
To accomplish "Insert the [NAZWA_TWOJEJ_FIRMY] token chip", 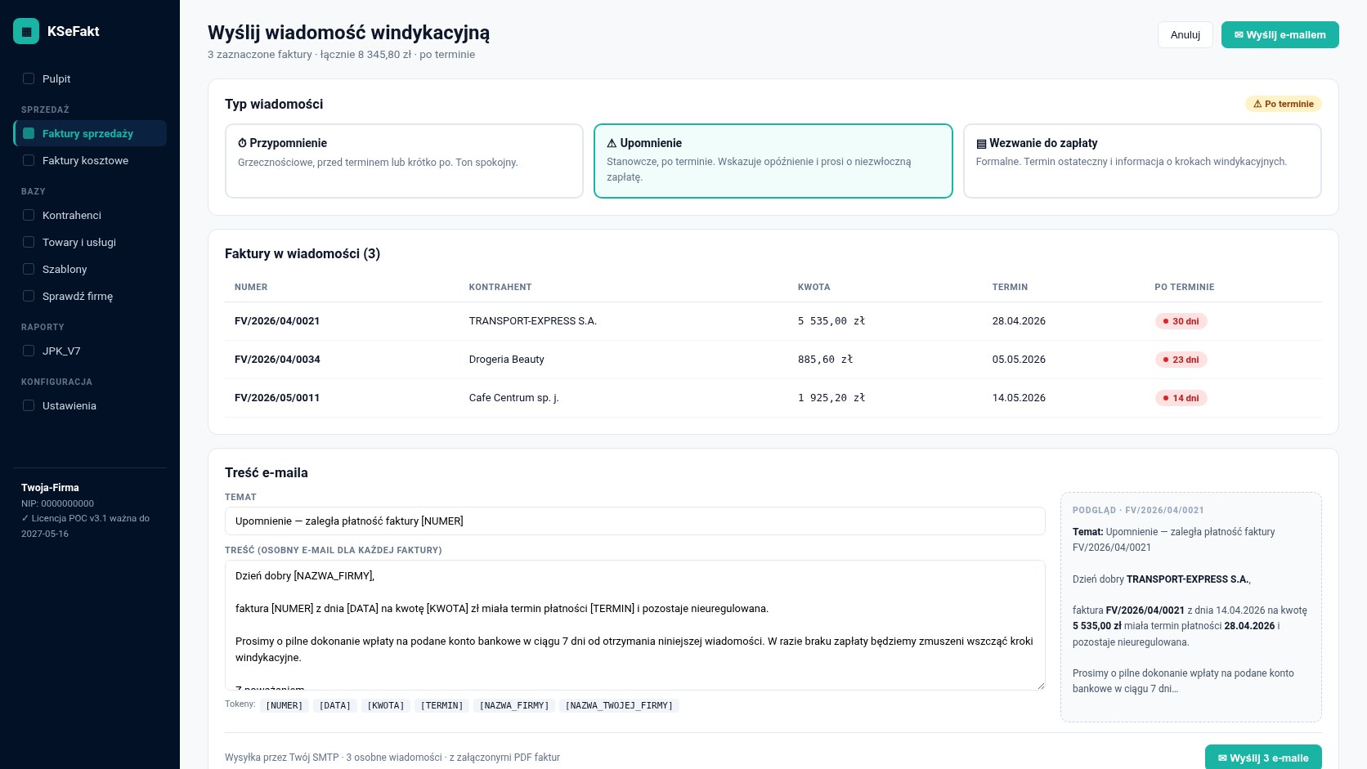I will pyautogui.click(x=619, y=705).
